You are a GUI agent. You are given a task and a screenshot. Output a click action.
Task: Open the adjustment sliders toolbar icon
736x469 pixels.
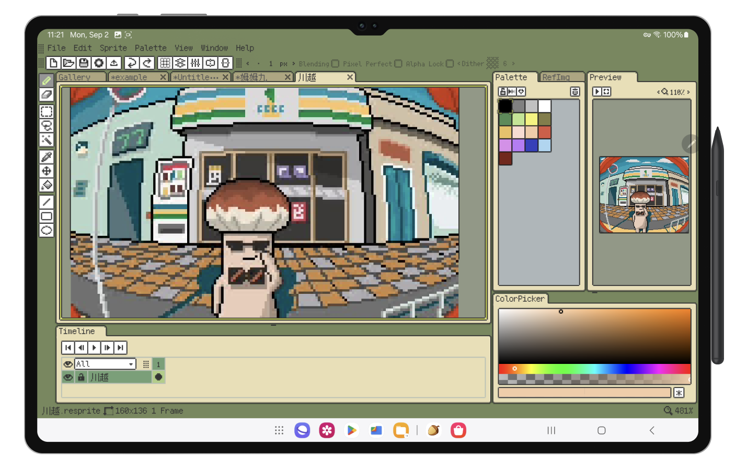click(195, 63)
